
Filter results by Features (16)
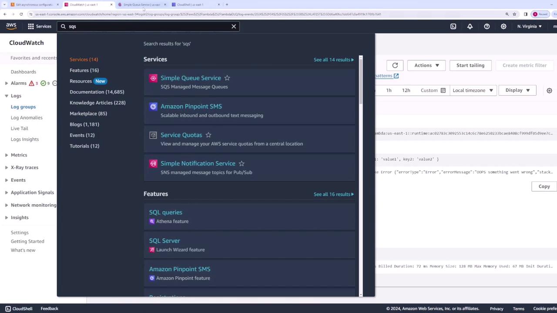[x=84, y=70]
